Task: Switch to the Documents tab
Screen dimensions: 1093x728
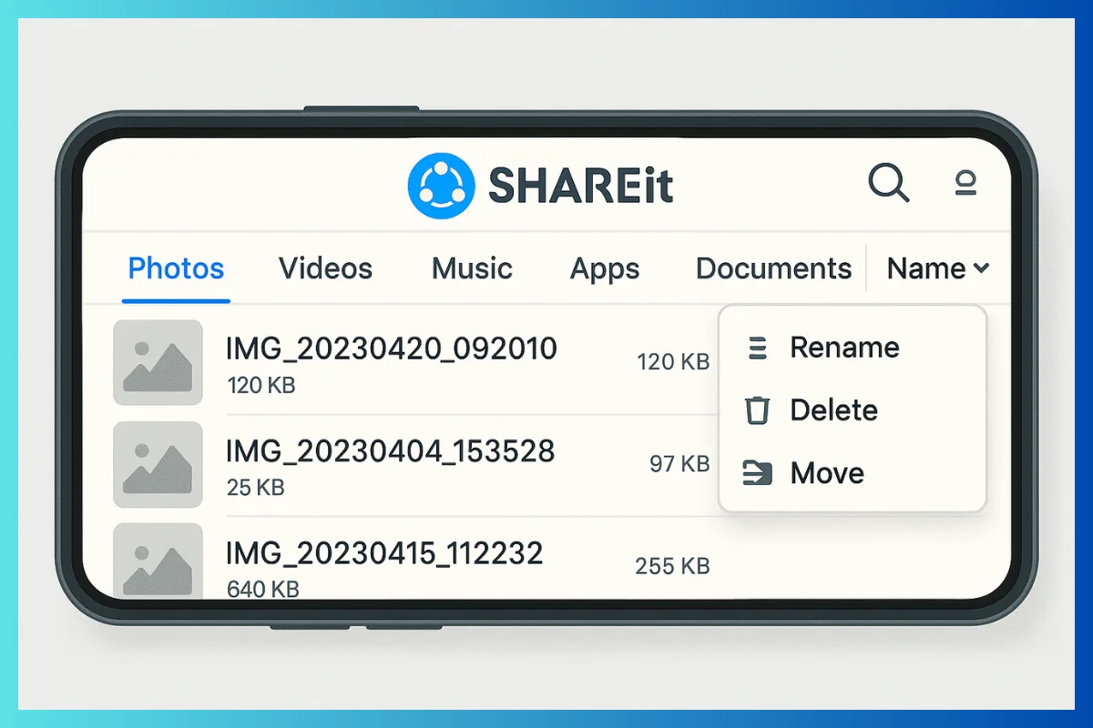Action: [x=773, y=268]
